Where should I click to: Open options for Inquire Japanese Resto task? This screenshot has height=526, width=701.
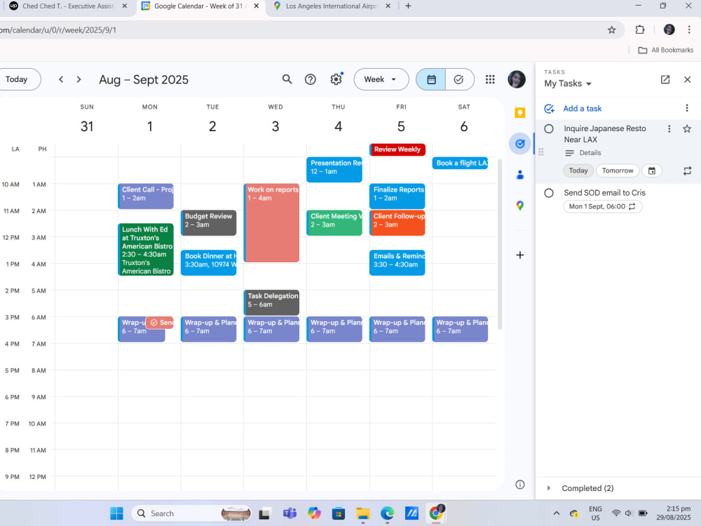coord(669,129)
